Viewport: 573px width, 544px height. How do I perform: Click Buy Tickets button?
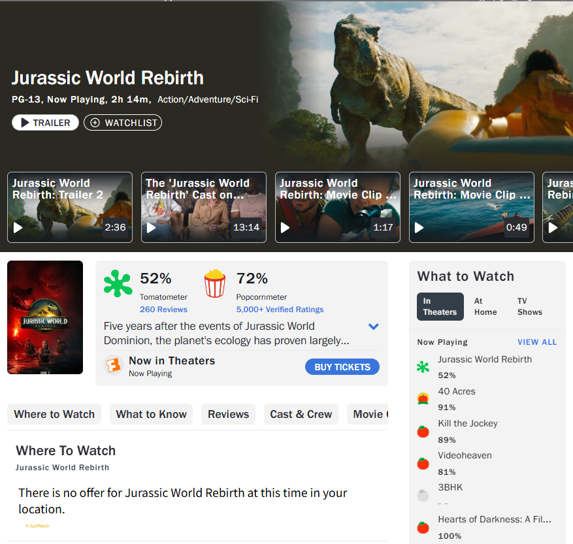point(342,367)
